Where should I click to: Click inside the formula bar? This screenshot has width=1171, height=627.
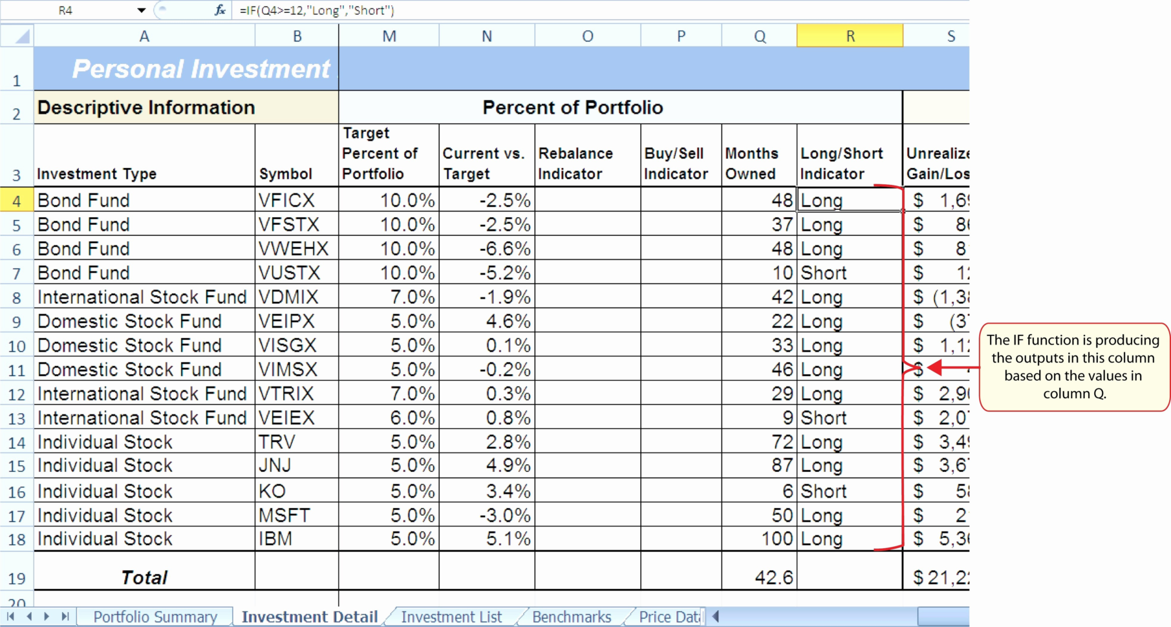pyautogui.click(x=453, y=10)
